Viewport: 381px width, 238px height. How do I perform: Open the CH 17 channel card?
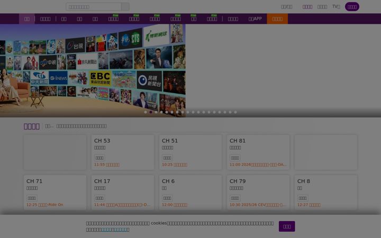tap(123, 193)
